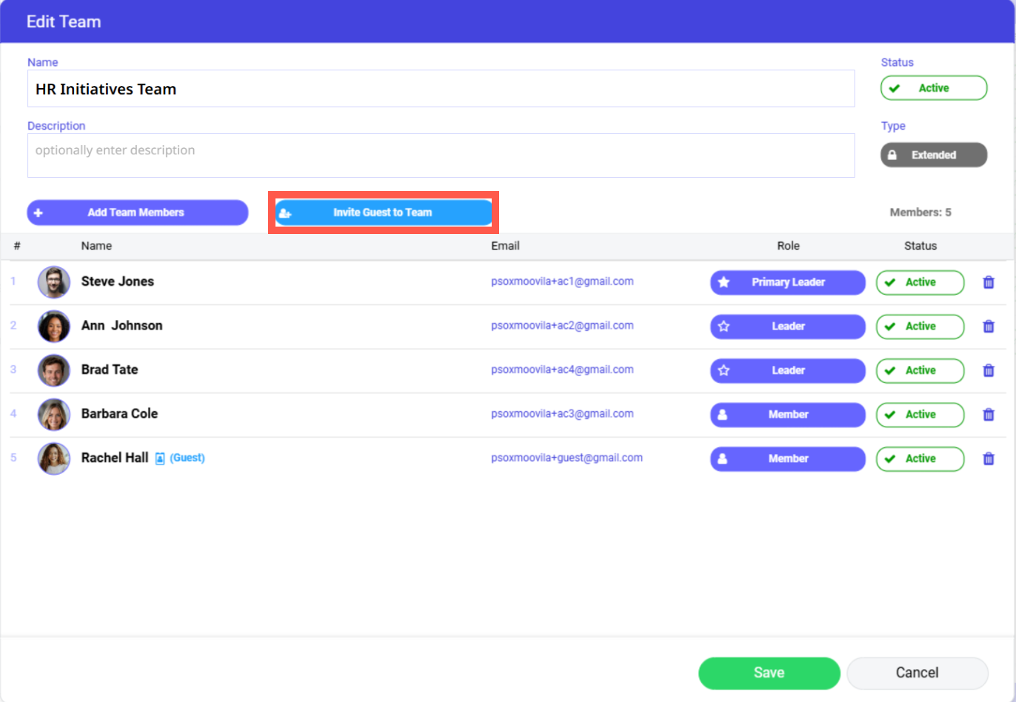Remove Brad Tate using trash icon
1016x702 pixels.
(989, 370)
